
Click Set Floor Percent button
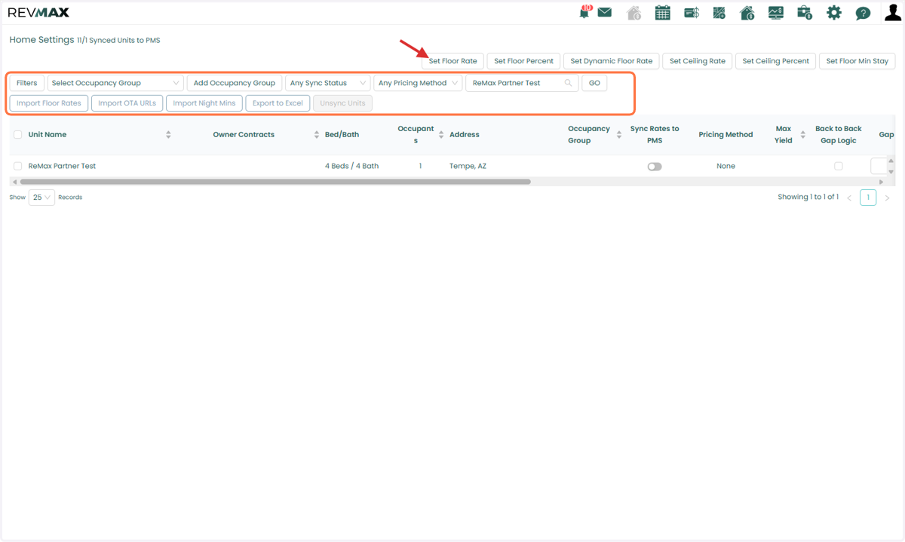[524, 61]
